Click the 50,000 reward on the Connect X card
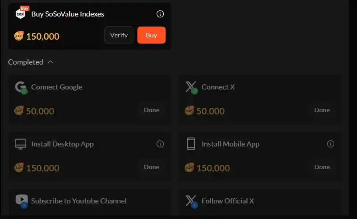357x219 pixels. [x=210, y=111]
